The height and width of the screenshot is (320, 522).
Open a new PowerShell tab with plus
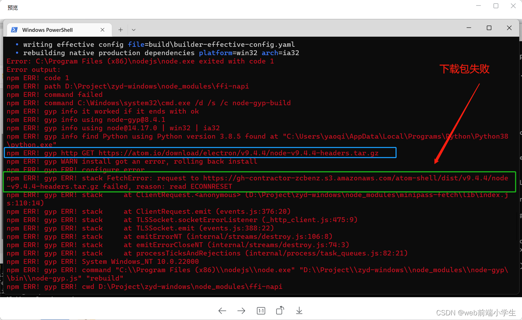121,30
